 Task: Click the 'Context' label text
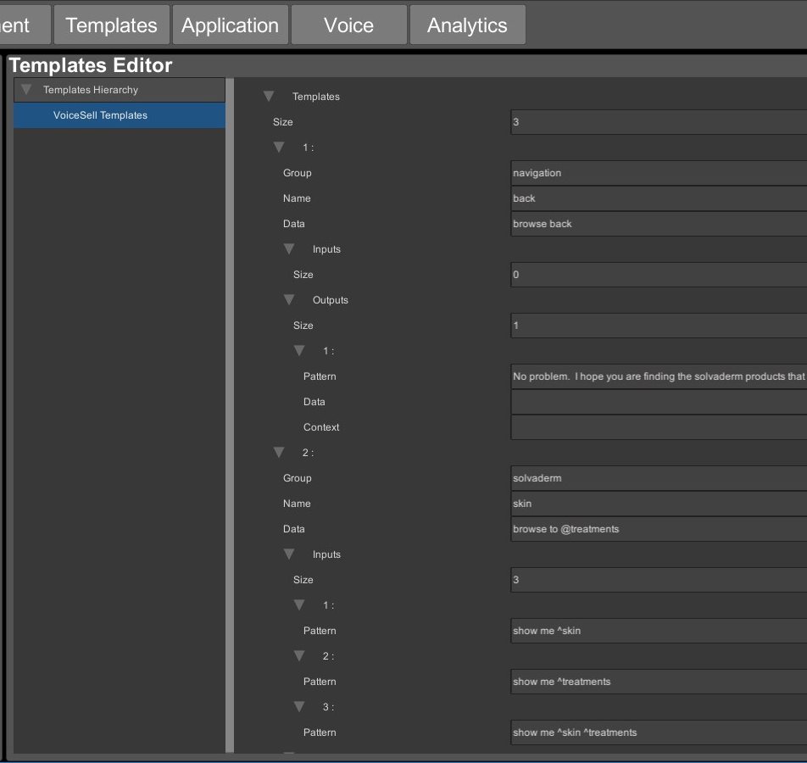321,427
